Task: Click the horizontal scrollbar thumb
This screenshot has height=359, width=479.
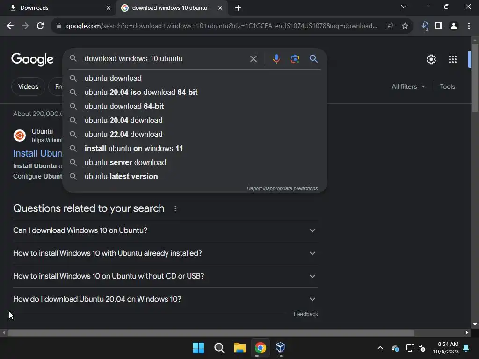Action: (x=211, y=332)
